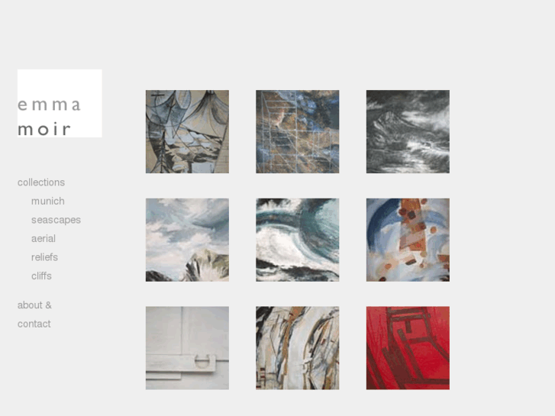Select the white and brown cliff abstract

click(x=297, y=348)
